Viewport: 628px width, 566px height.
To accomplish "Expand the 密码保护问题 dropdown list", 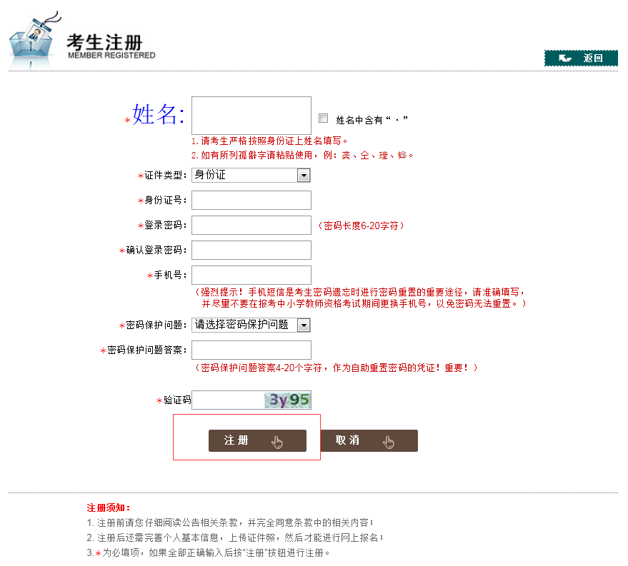I will point(250,325).
